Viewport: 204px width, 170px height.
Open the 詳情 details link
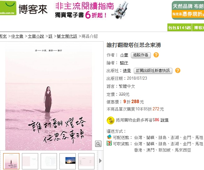pos(165,120)
